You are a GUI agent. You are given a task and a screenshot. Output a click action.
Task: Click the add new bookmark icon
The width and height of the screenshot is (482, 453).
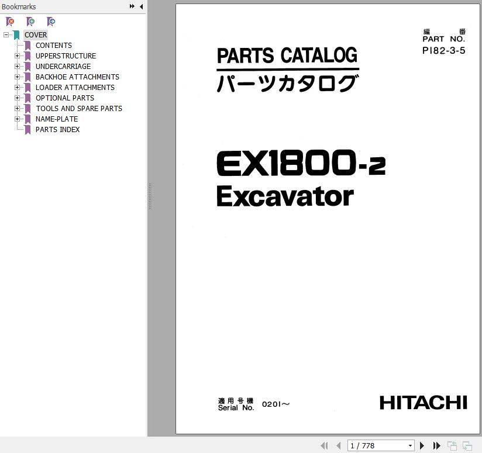pos(30,22)
